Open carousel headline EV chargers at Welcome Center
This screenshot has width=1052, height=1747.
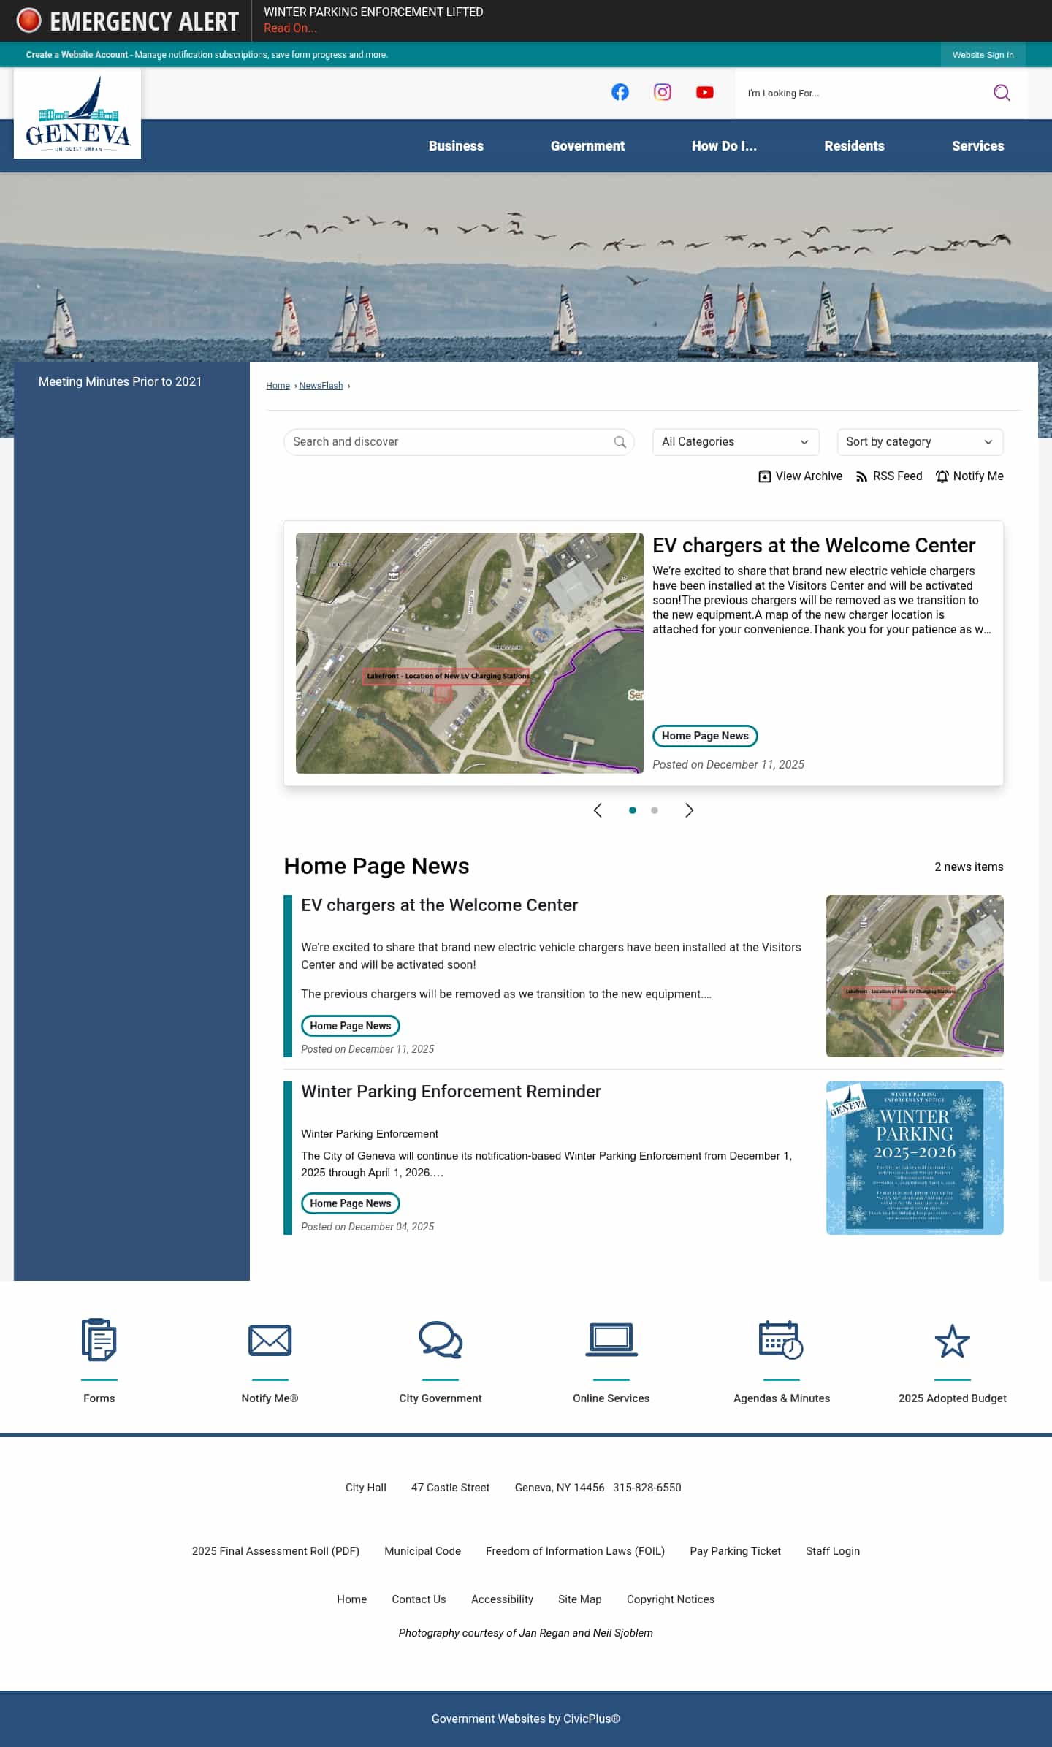[814, 546]
